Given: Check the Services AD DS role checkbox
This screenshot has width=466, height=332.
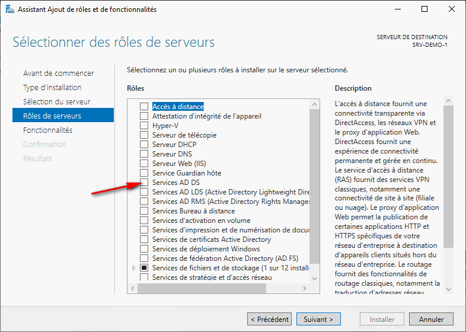Looking at the screenshot, I should [x=143, y=183].
